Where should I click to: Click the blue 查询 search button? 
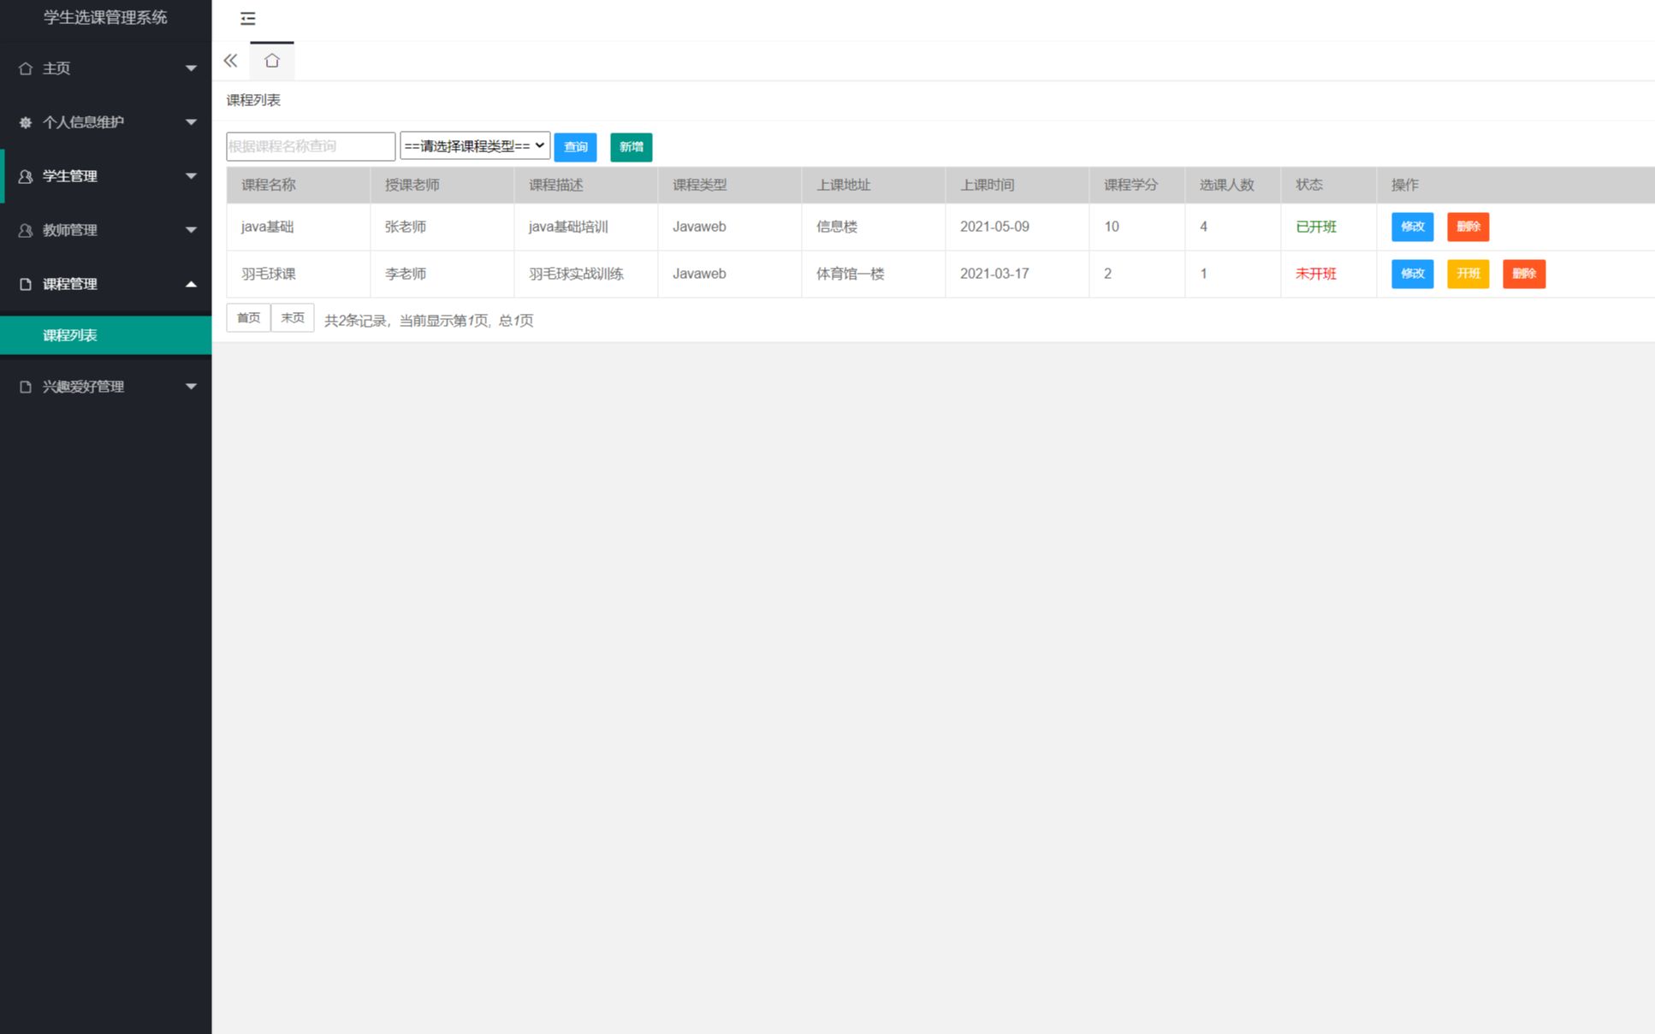pos(575,147)
